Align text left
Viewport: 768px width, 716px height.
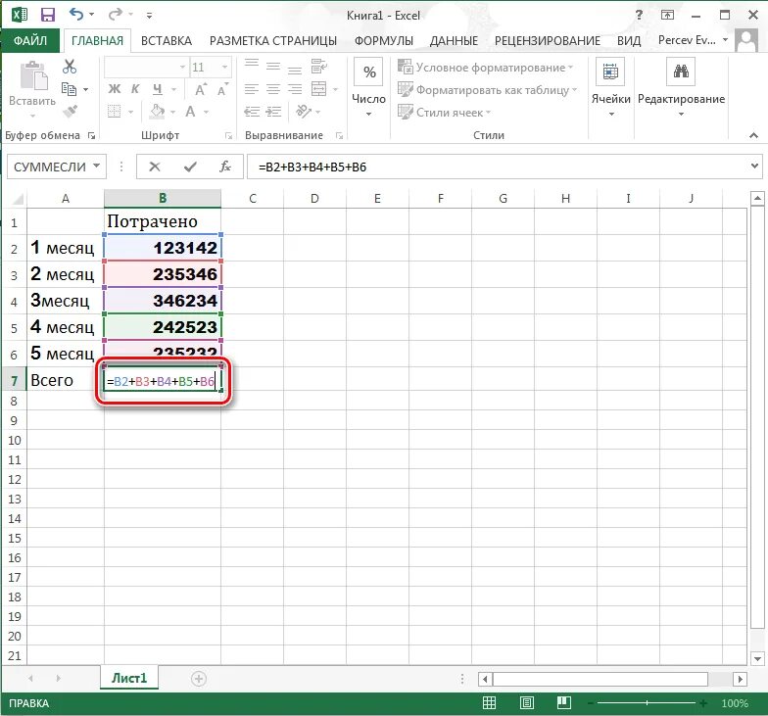coord(252,89)
